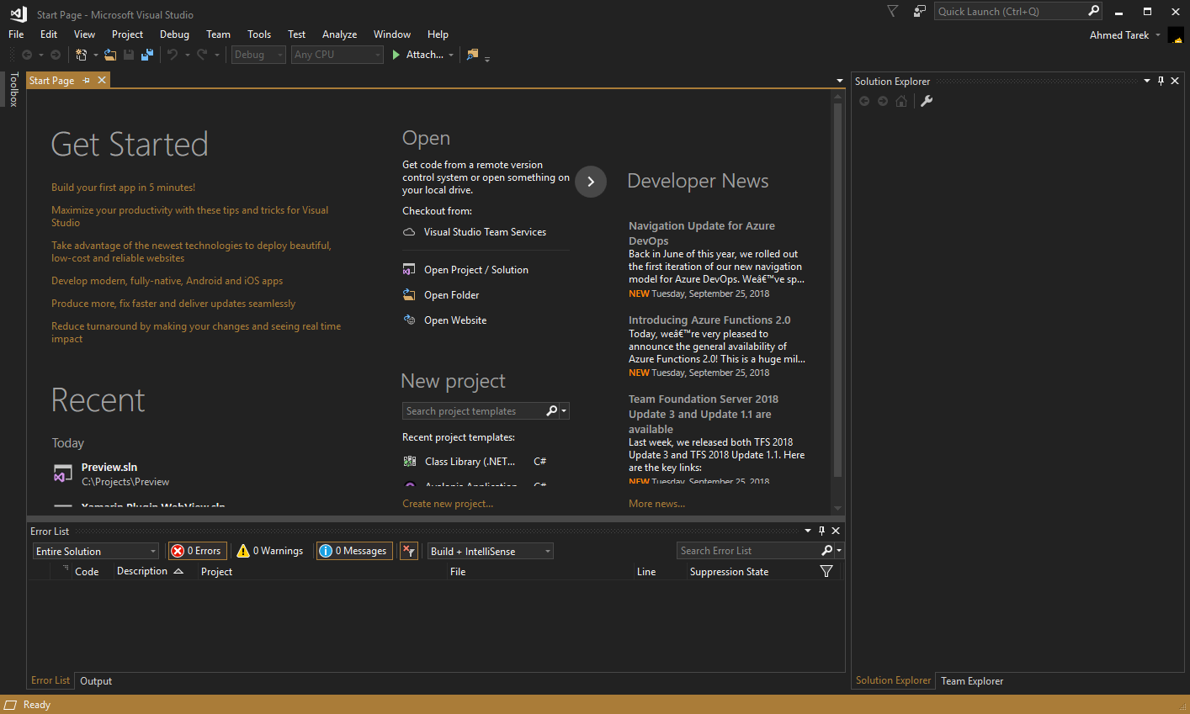This screenshot has height=714, width=1190.
Task: Open Solution Explorer window position dropdown arrow
Action: 1146,81
